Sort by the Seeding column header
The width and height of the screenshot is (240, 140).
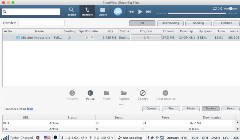pos(70,31)
